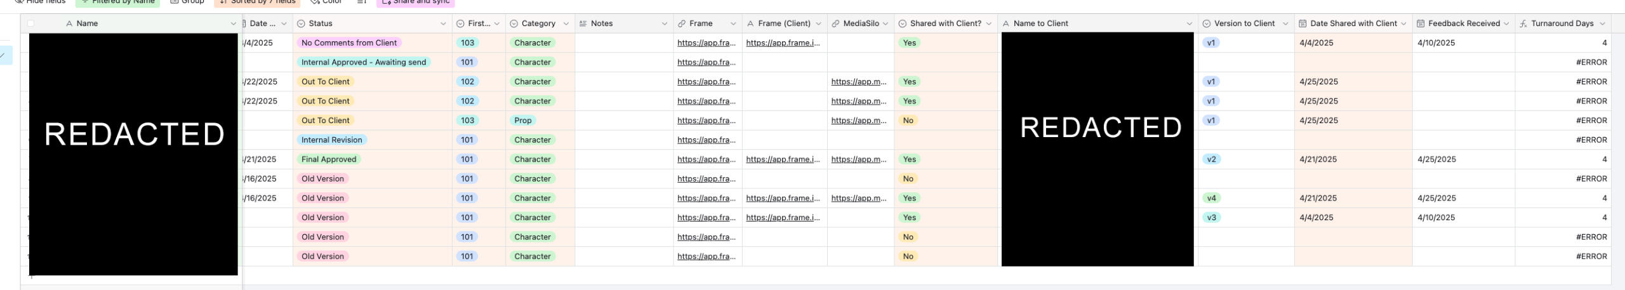Open the Date column dropdown arrow

click(284, 23)
